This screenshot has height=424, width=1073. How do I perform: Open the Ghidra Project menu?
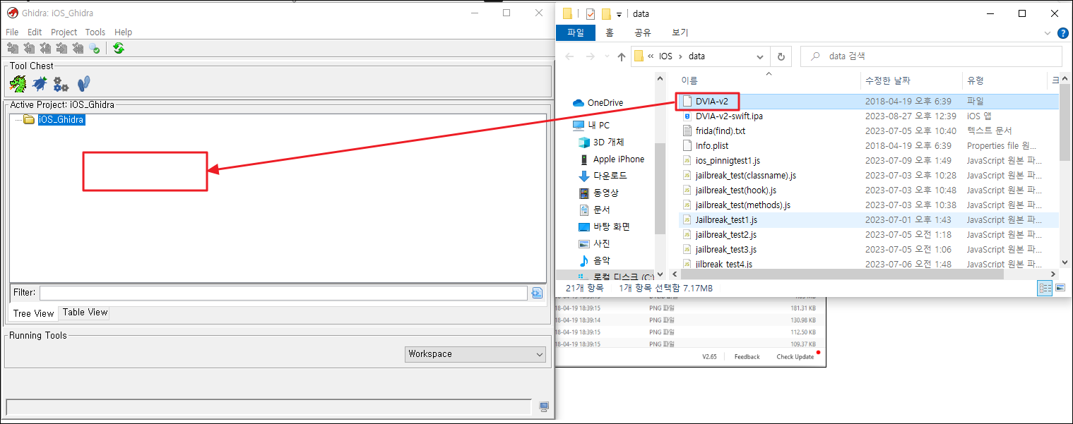coord(64,32)
